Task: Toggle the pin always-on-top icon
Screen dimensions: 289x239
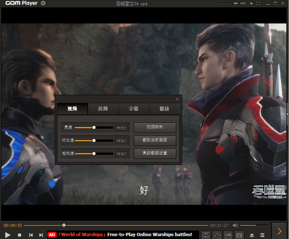Action: click(x=251, y=3)
